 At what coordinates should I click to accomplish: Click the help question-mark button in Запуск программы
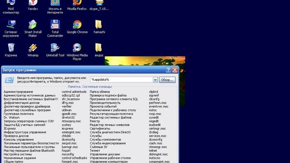[168, 70]
